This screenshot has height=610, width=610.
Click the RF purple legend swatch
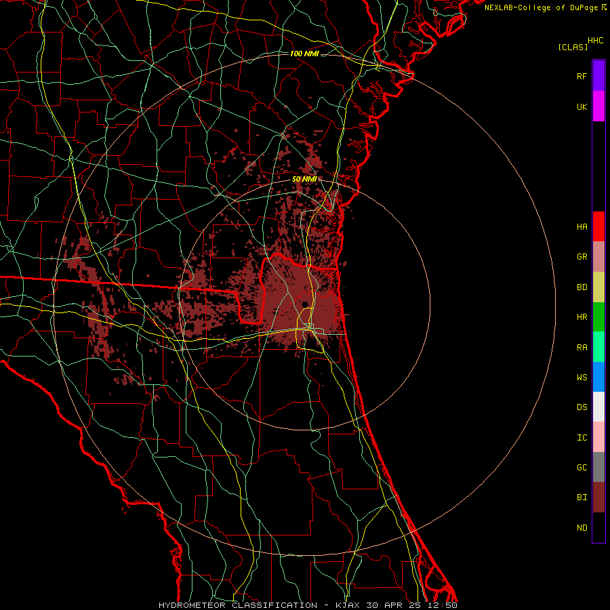[x=598, y=76]
